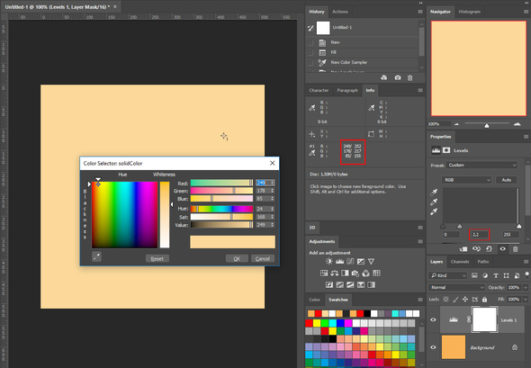Screen dimensions: 531x368
Task: Hide the Background layer
Action: pos(433,347)
